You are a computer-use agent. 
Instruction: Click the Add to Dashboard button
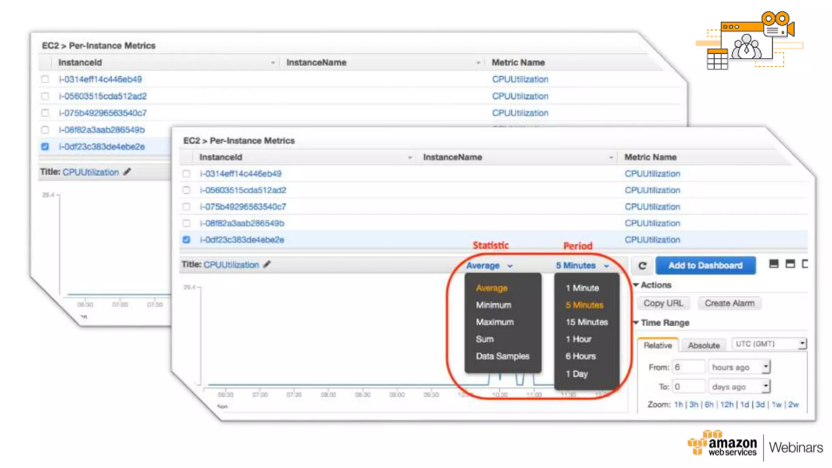(705, 266)
